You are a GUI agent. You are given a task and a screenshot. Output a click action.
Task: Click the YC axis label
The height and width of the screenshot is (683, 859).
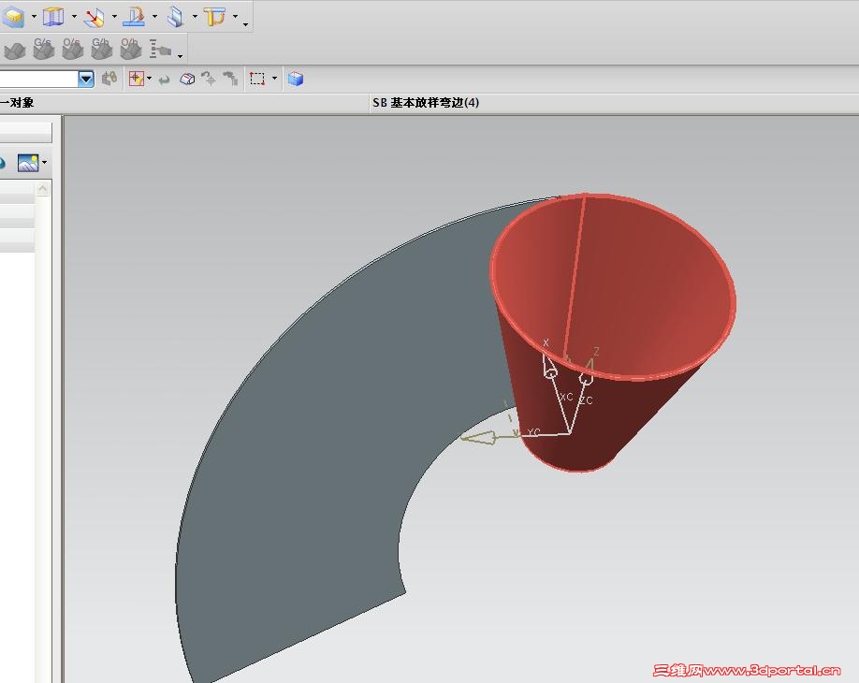[x=533, y=432]
